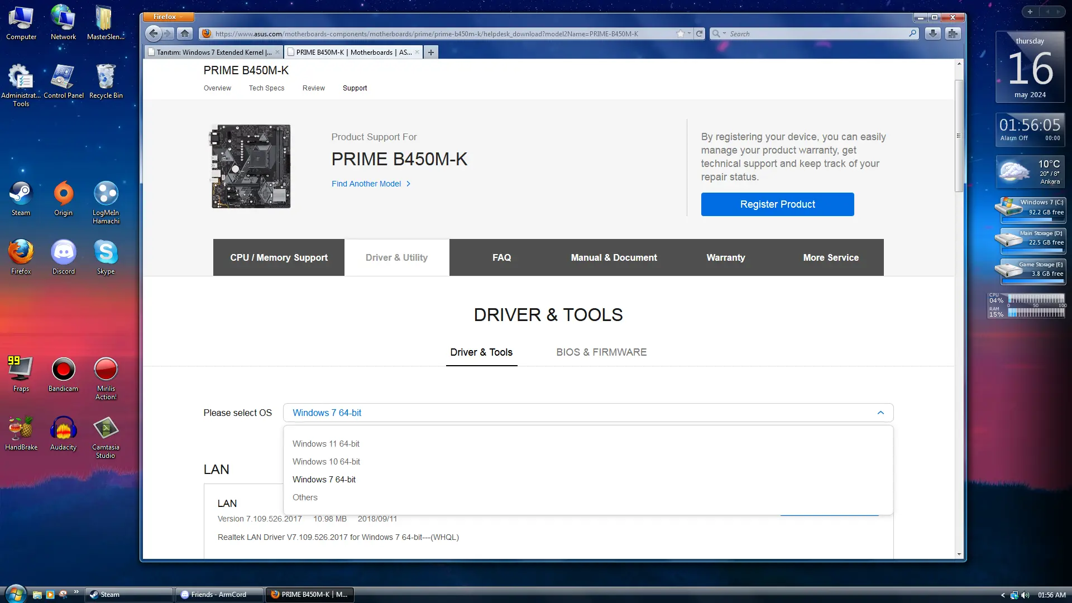Open the Overview link
Viewport: 1072px width, 603px height.
217,88
